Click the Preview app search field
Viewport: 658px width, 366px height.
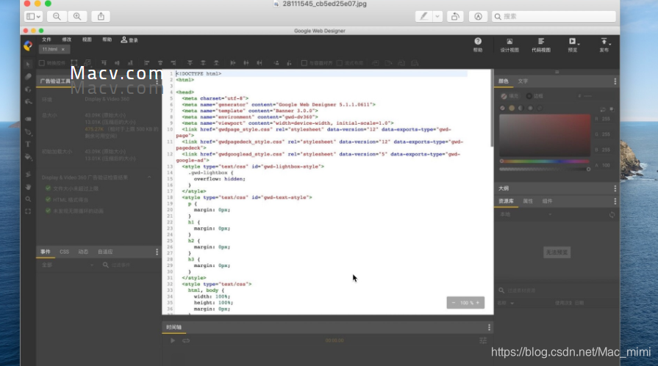[x=554, y=16]
